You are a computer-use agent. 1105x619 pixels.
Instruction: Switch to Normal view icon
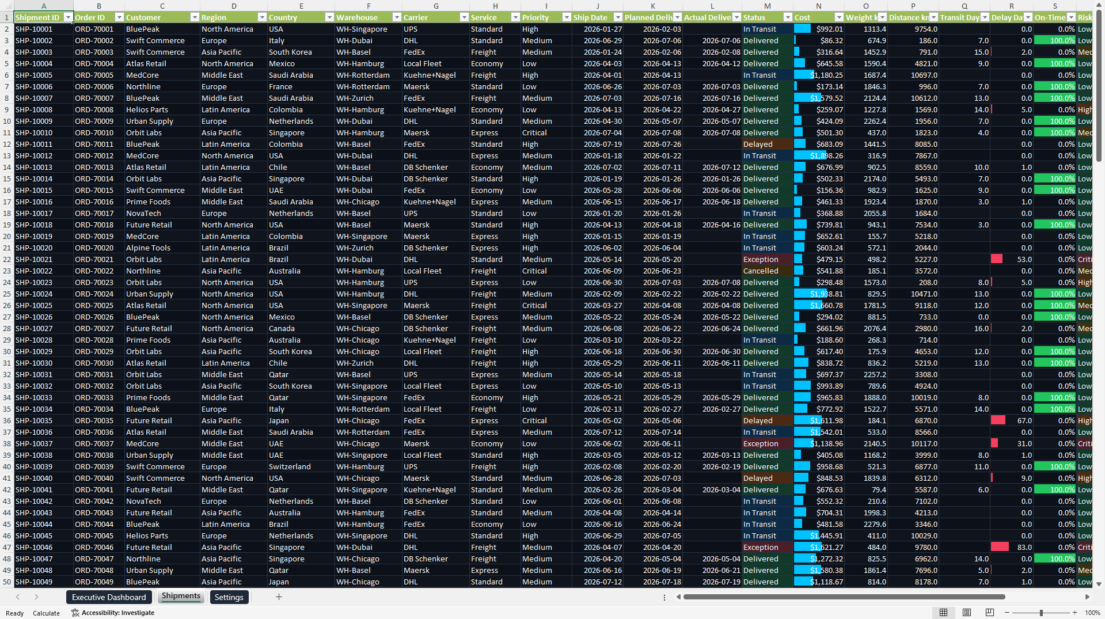943,613
